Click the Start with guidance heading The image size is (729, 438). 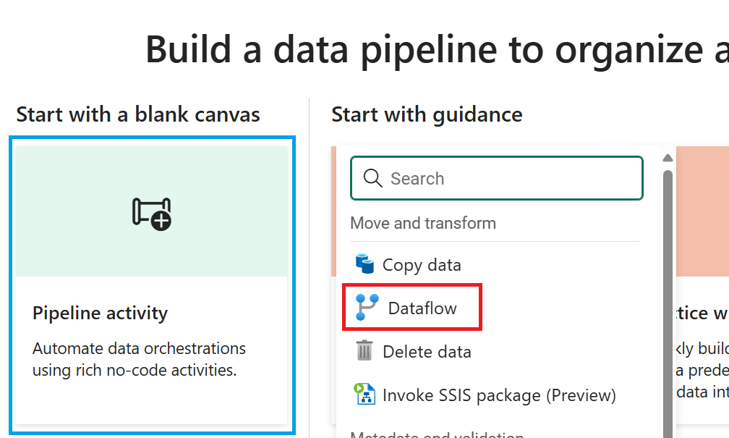tap(427, 114)
